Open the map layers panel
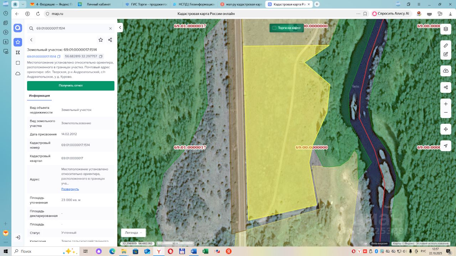The height and width of the screenshot is (256, 456). coord(446,29)
